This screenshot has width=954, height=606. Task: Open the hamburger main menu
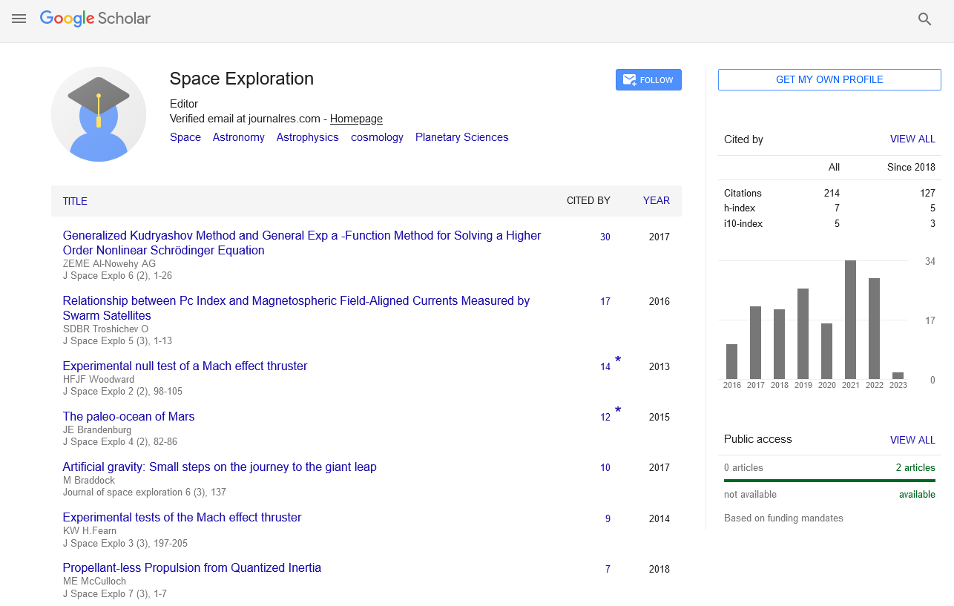[19, 19]
